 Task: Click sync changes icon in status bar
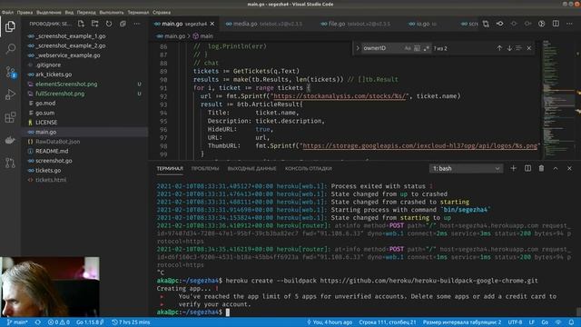click(x=38, y=322)
